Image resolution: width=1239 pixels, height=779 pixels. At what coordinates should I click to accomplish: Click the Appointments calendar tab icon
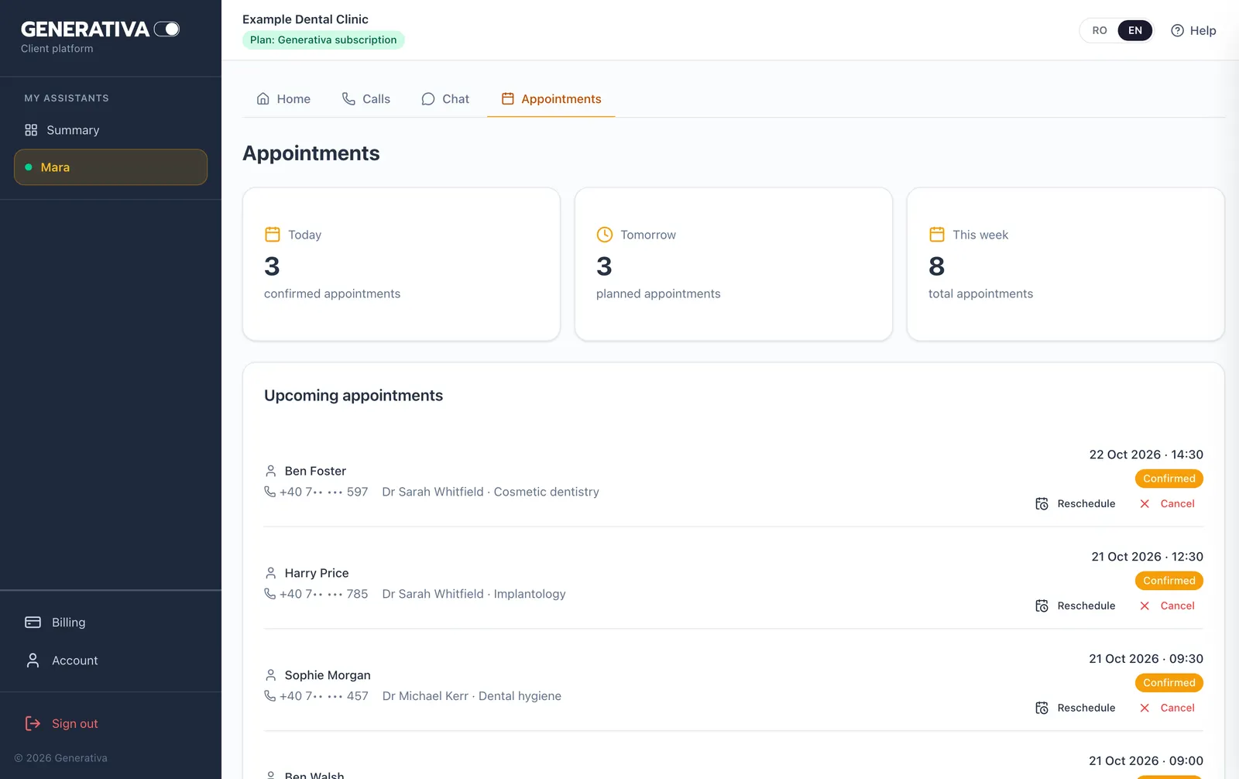508,99
